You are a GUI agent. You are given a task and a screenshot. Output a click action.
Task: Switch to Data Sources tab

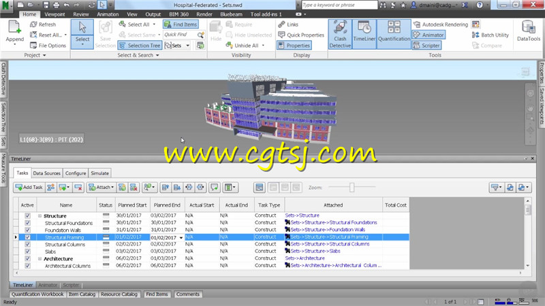pyautogui.click(x=46, y=173)
